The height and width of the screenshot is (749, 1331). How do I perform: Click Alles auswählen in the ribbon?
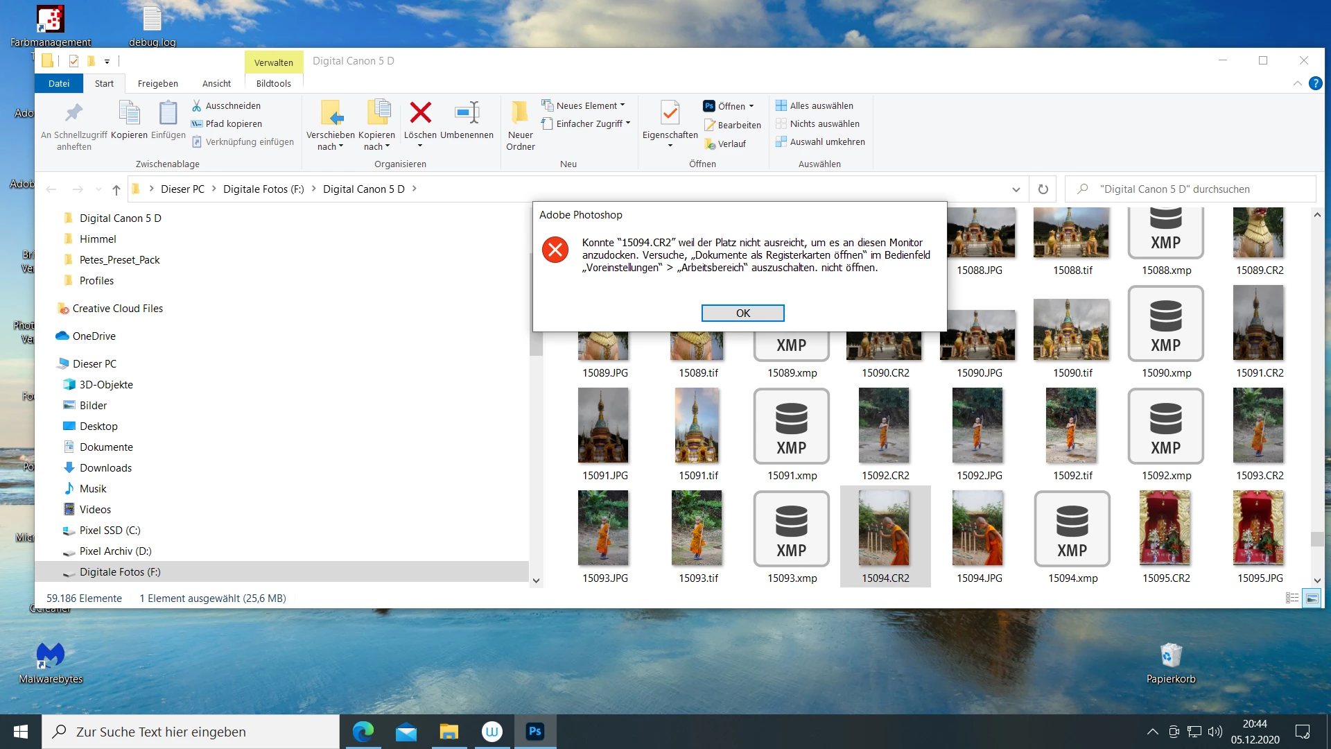[821, 105]
